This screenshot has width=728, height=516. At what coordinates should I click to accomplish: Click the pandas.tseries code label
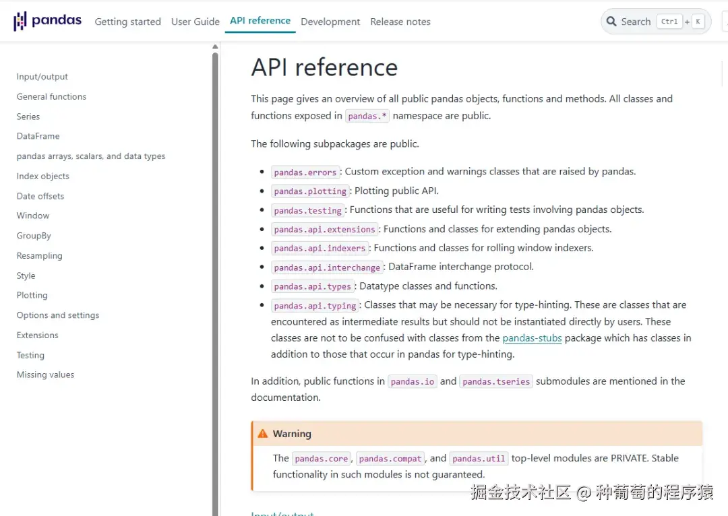pos(496,381)
